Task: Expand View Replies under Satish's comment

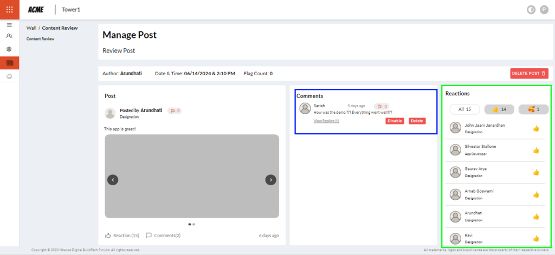Action: pyautogui.click(x=326, y=121)
